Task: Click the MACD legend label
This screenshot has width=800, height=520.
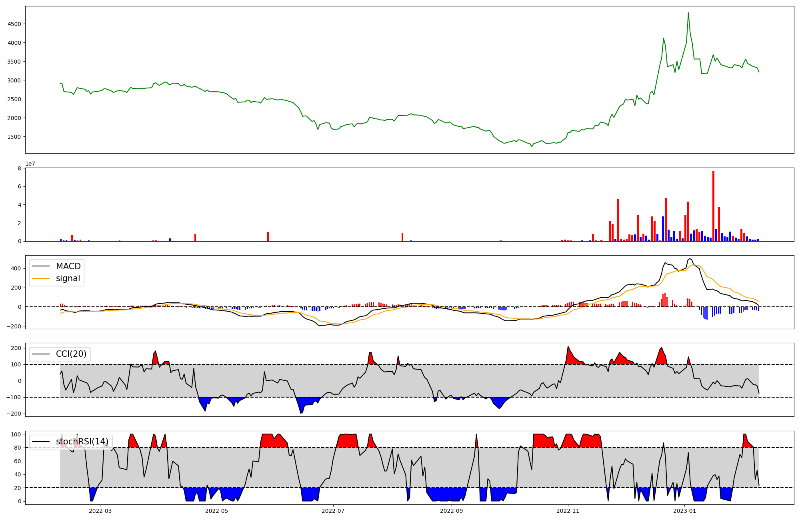Action: (68, 266)
